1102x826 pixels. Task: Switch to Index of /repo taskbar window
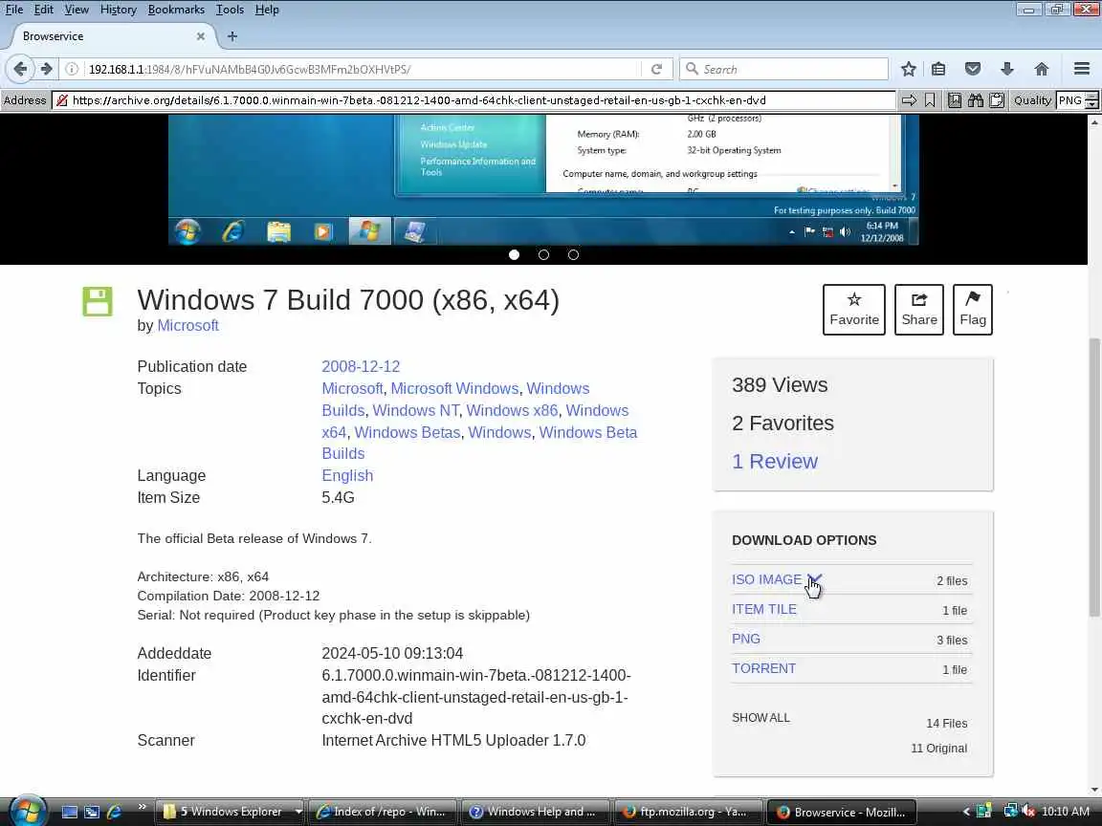tap(383, 812)
